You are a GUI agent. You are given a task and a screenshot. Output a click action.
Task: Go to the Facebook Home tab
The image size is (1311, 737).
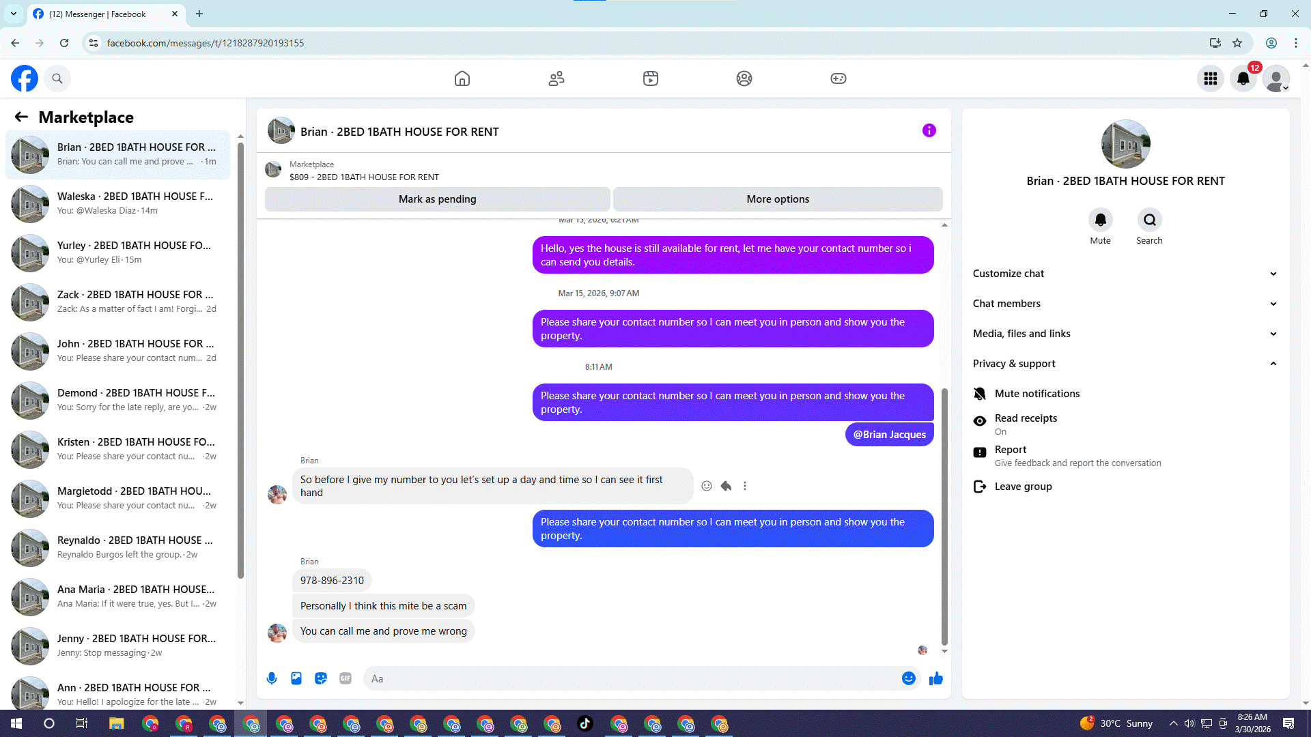click(x=462, y=78)
